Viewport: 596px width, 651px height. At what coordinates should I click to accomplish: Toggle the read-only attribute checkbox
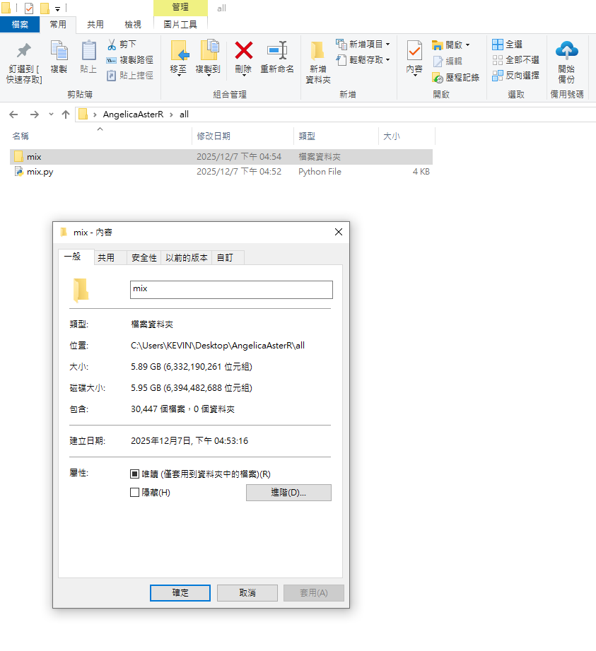[135, 474]
